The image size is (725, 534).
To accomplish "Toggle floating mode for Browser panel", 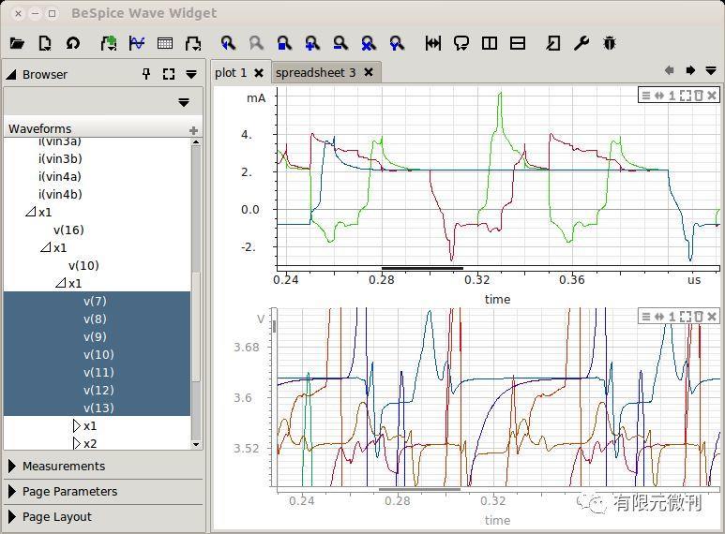I will 169,74.
